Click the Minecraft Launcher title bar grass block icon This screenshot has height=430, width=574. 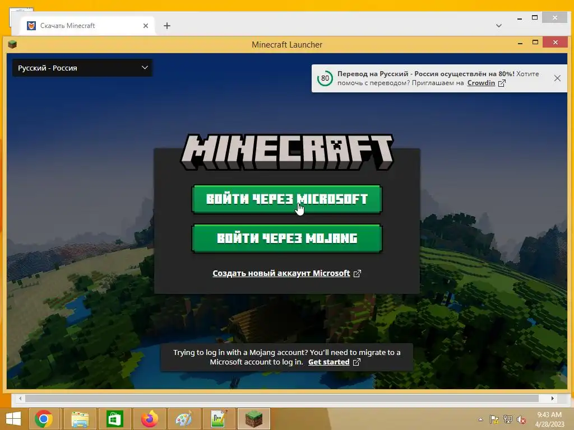[12, 45]
